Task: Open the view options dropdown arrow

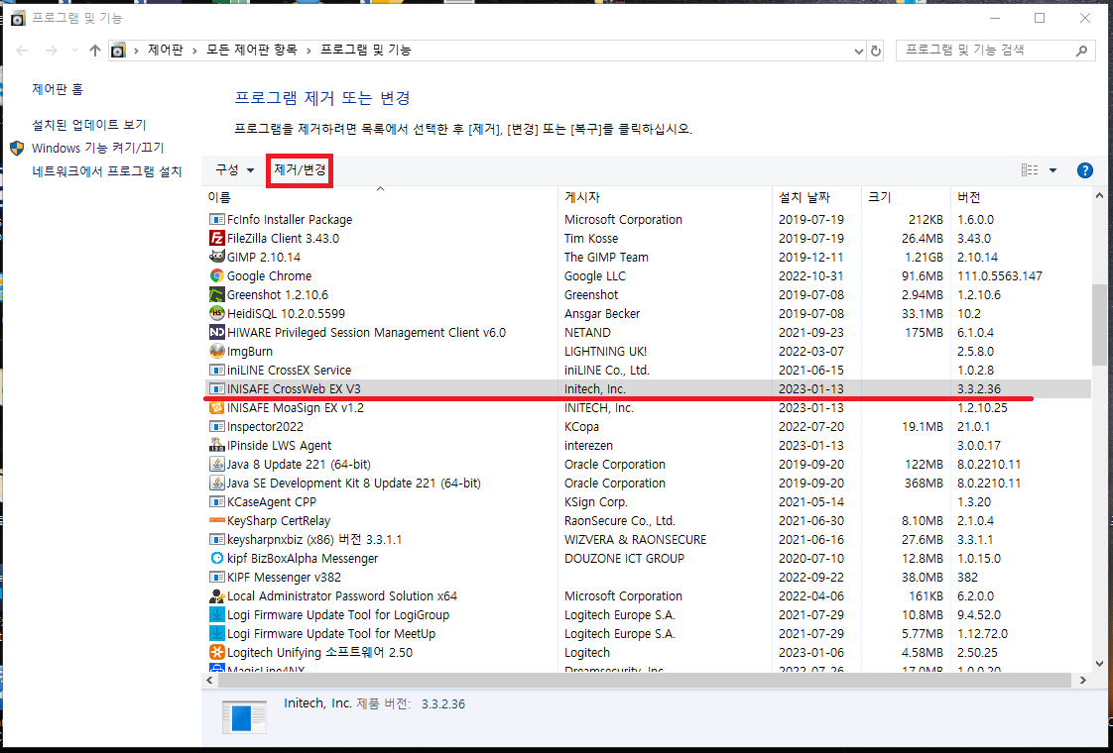Action: (x=1052, y=170)
